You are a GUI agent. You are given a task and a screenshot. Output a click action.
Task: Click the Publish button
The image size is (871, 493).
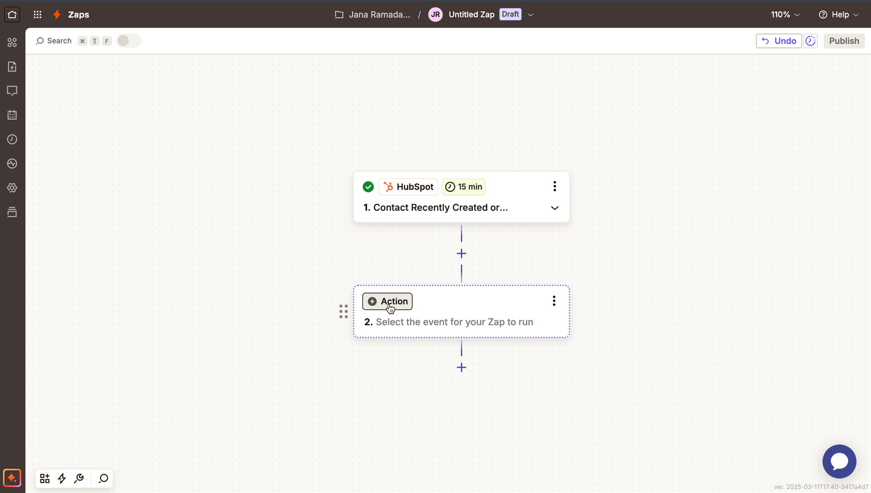tap(844, 41)
